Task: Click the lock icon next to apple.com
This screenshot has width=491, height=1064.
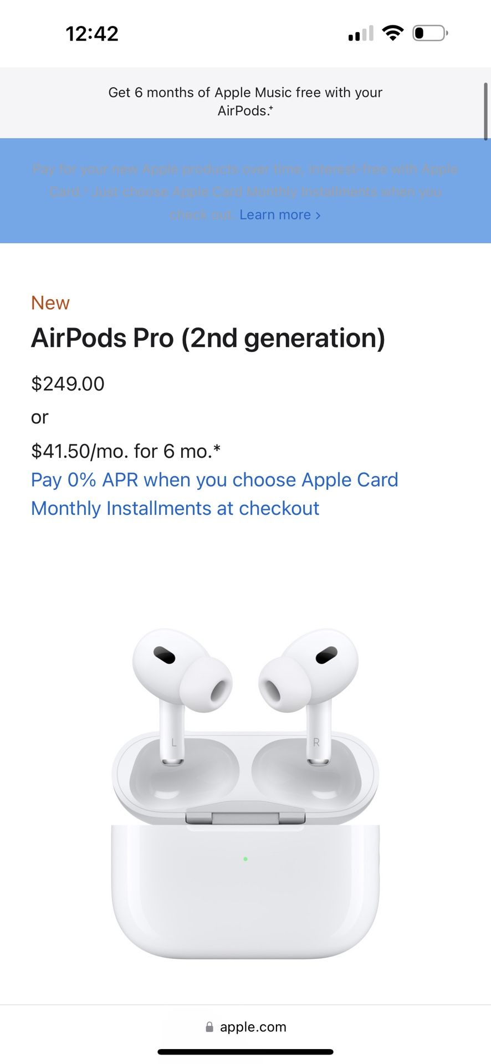Action: [209, 1026]
